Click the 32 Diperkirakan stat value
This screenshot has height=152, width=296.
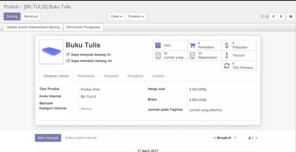200,53
